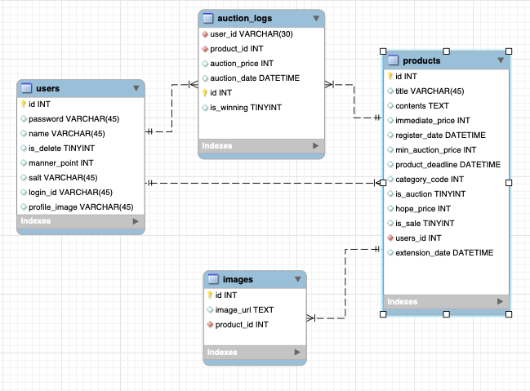This screenshot has height=391, width=530.
Task: Collapse the users table with header arrow
Action: click(x=136, y=88)
